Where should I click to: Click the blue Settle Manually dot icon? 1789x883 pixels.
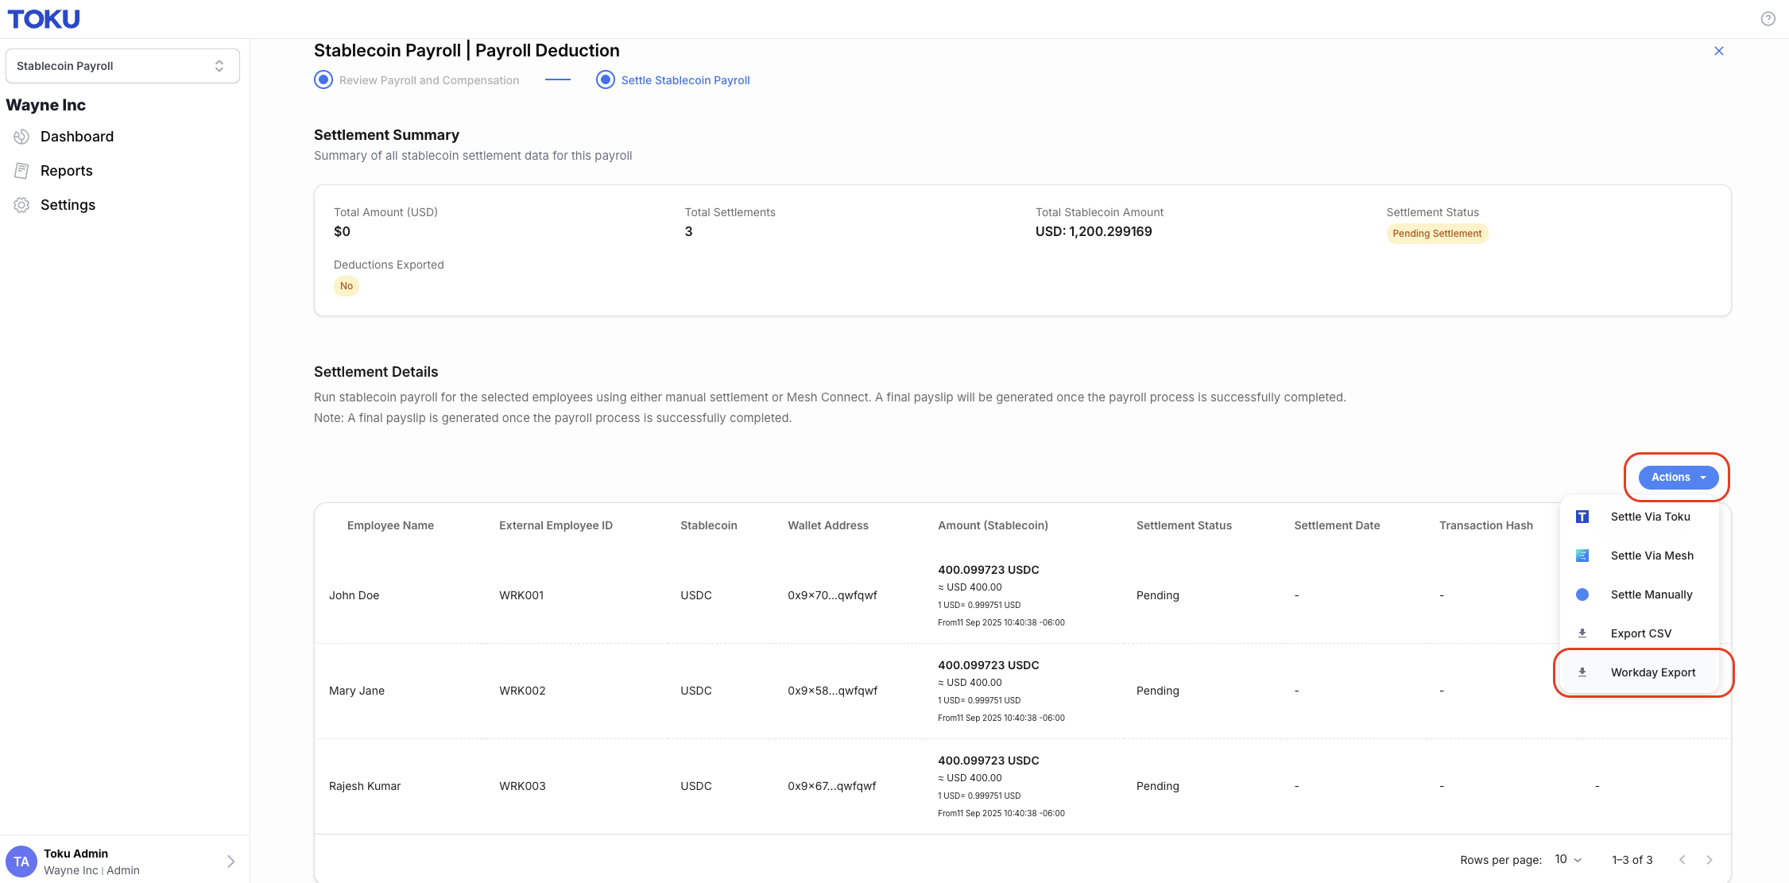pos(1582,594)
